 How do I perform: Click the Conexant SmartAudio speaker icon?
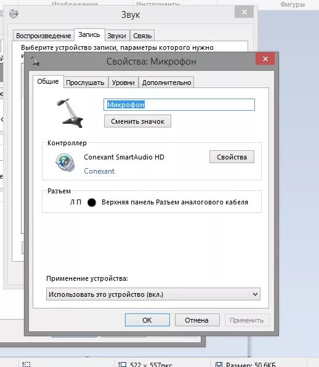click(65, 162)
